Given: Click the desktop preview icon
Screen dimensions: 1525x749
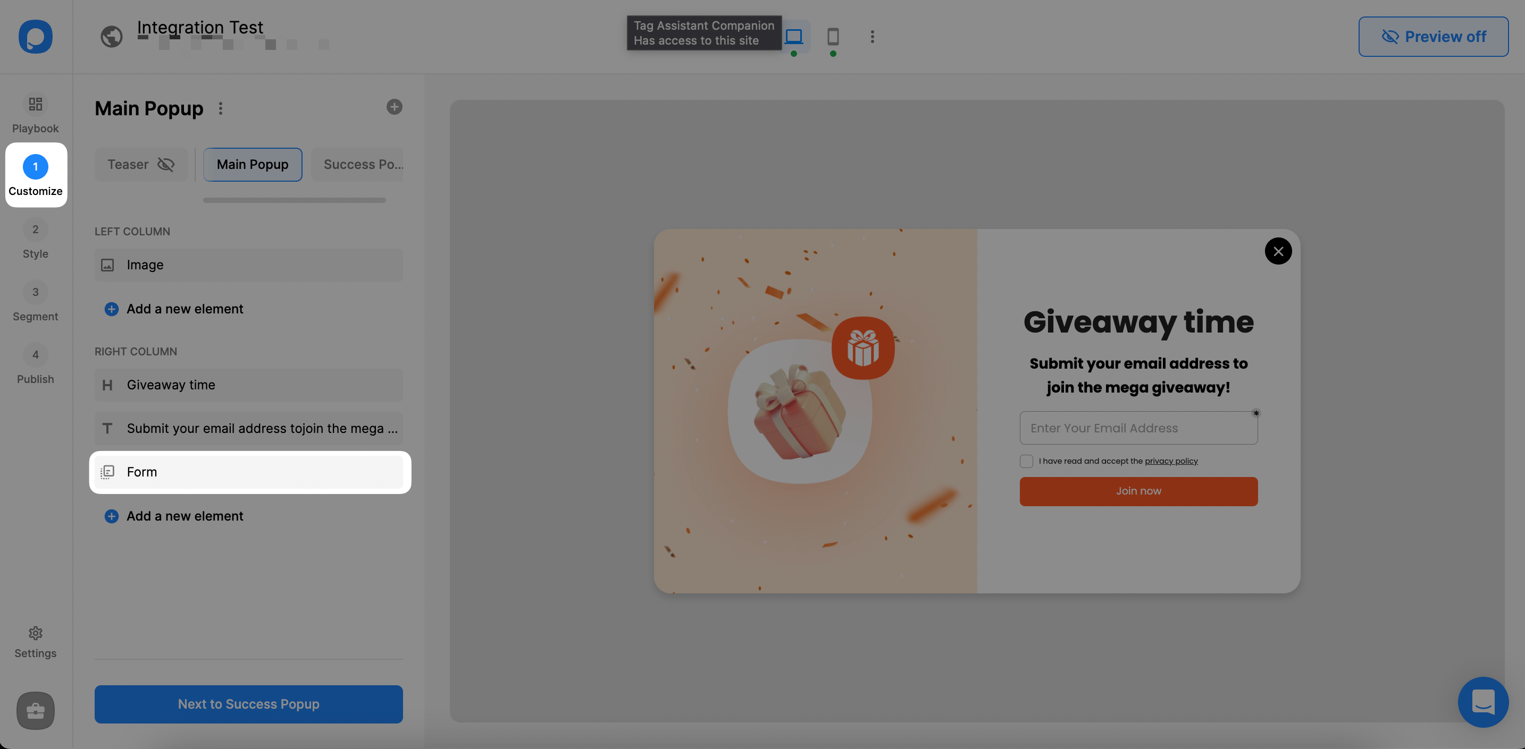Looking at the screenshot, I should tap(794, 36).
